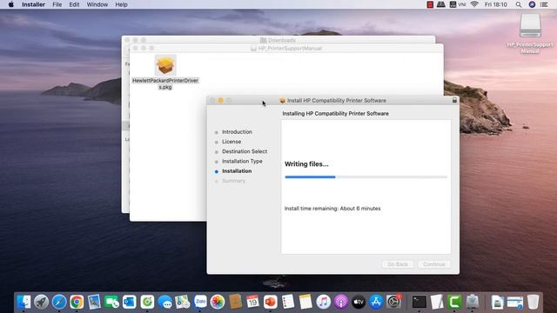Click 'Install time remaining' text
Screen dimensions: 557x313
click(x=332, y=209)
